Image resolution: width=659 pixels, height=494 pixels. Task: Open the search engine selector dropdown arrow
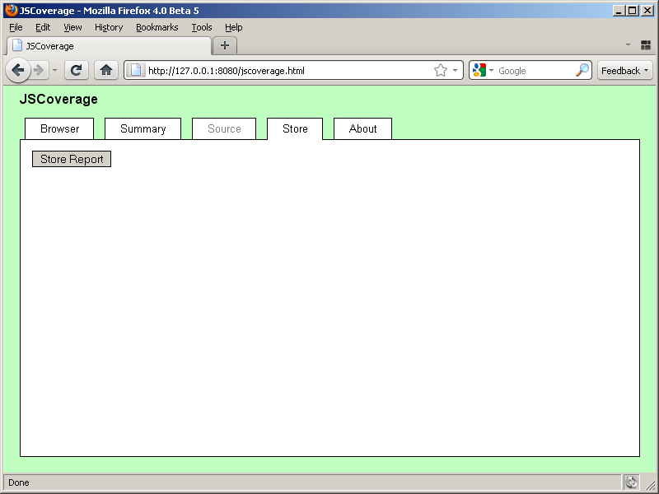point(491,70)
